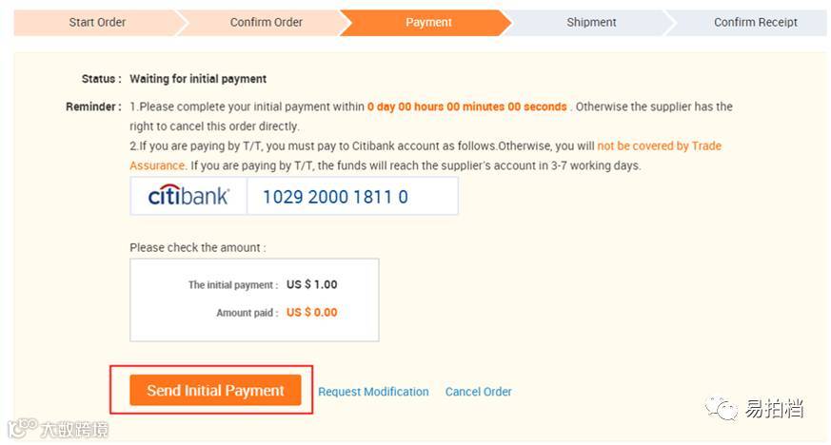Viewport: 831px width, 445px height.
Task: Click the Send Initial Payment button
Action: (x=215, y=391)
